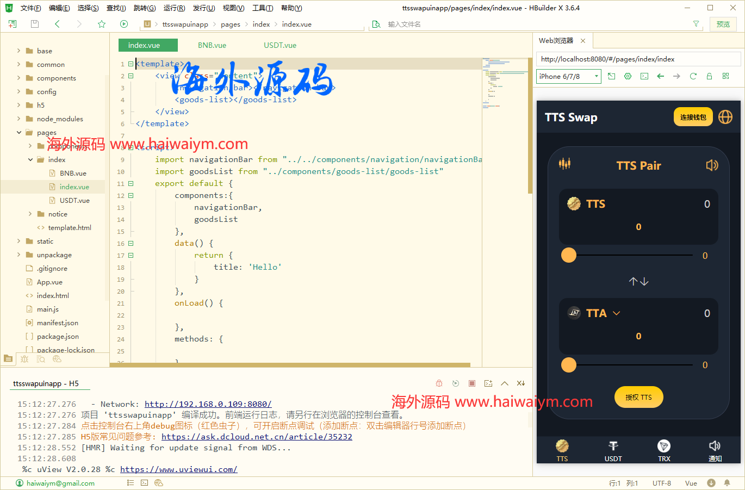Open the 运行(R) menu
Image resolution: width=745 pixels, height=490 pixels.
click(x=173, y=8)
